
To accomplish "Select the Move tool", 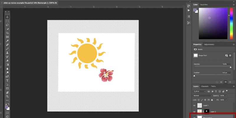I will [7, 17].
